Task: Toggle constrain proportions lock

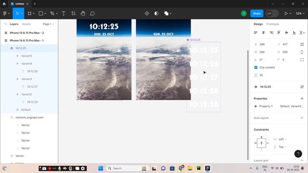Action: [302, 52]
